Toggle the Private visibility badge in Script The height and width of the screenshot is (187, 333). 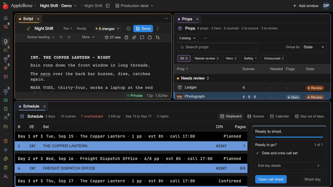135,96
